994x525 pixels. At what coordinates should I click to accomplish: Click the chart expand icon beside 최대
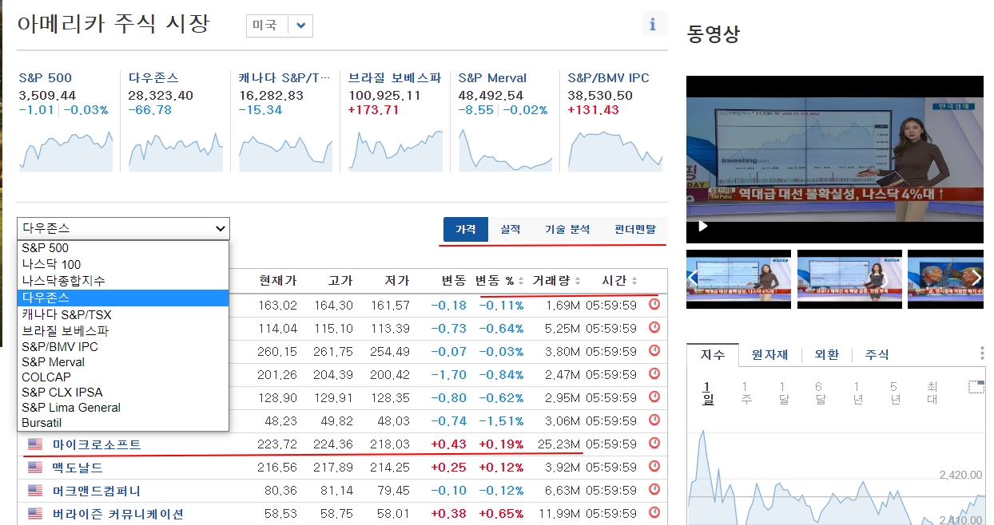click(976, 387)
